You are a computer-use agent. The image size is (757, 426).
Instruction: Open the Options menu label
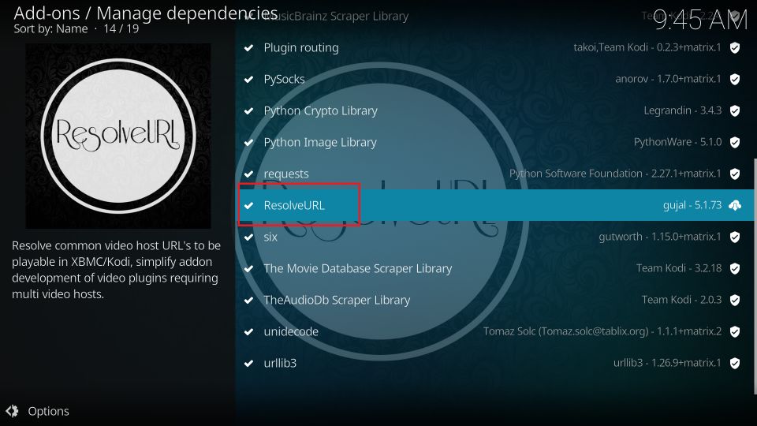(x=48, y=411)
